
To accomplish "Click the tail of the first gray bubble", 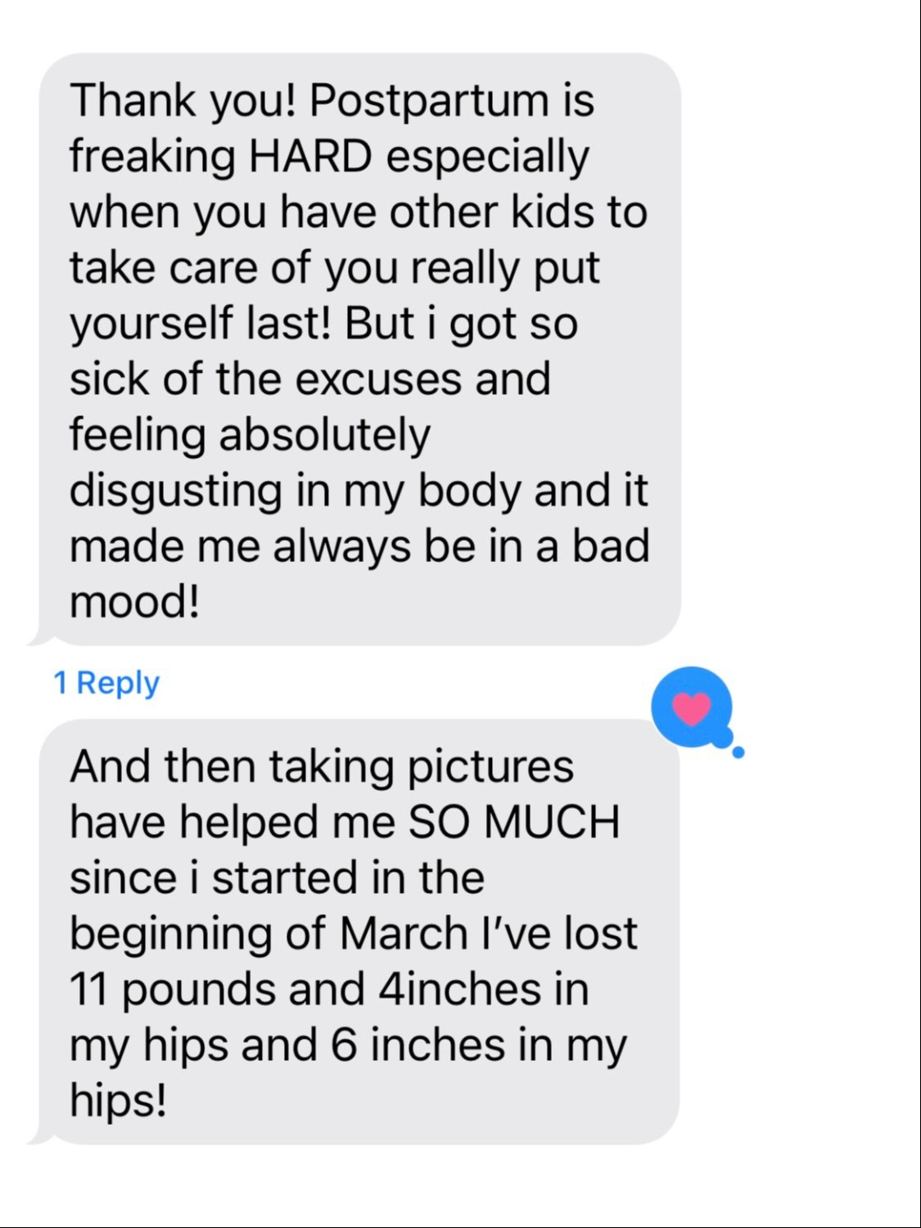I will (x=38, y=637).
